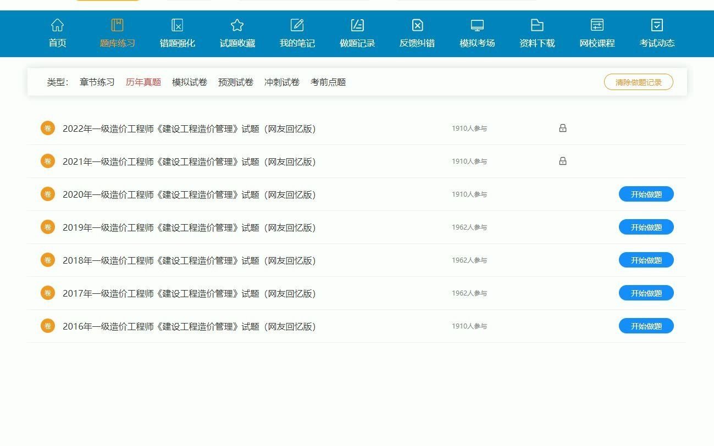Select the 历年真题 type
This screenshot has height=446, width=714.
click(x=143, y=82)
